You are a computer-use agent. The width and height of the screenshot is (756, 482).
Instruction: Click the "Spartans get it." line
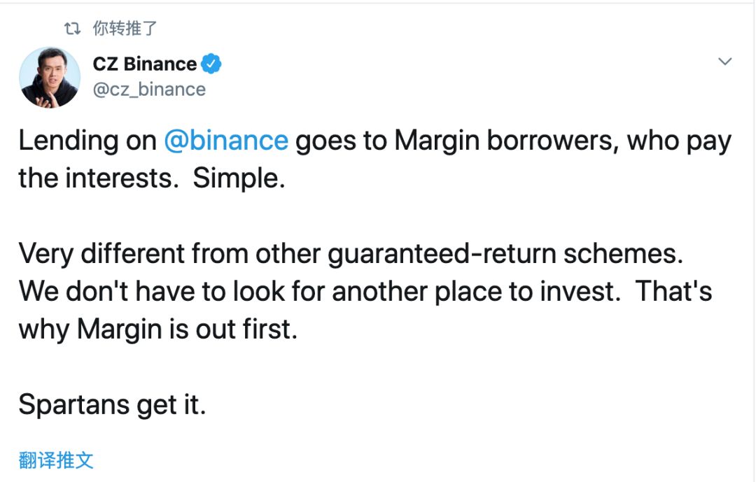112,404
